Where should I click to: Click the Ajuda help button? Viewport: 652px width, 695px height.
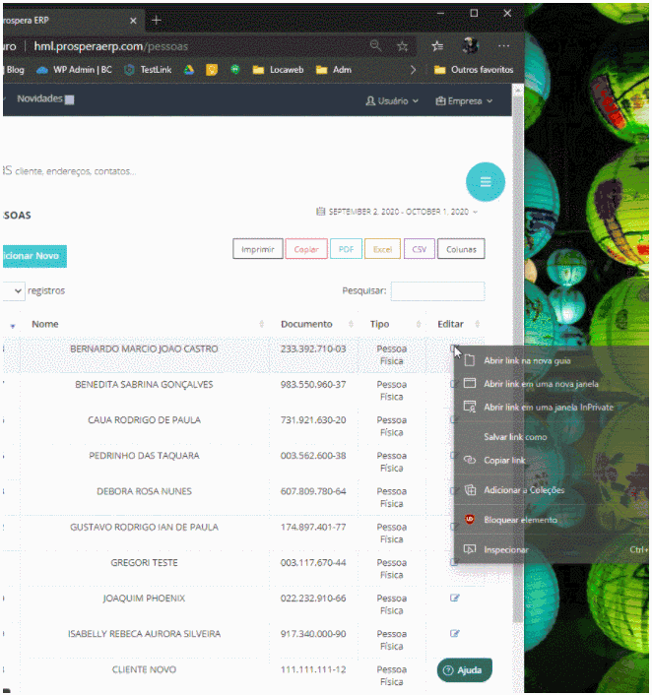[x=464, y=670]
